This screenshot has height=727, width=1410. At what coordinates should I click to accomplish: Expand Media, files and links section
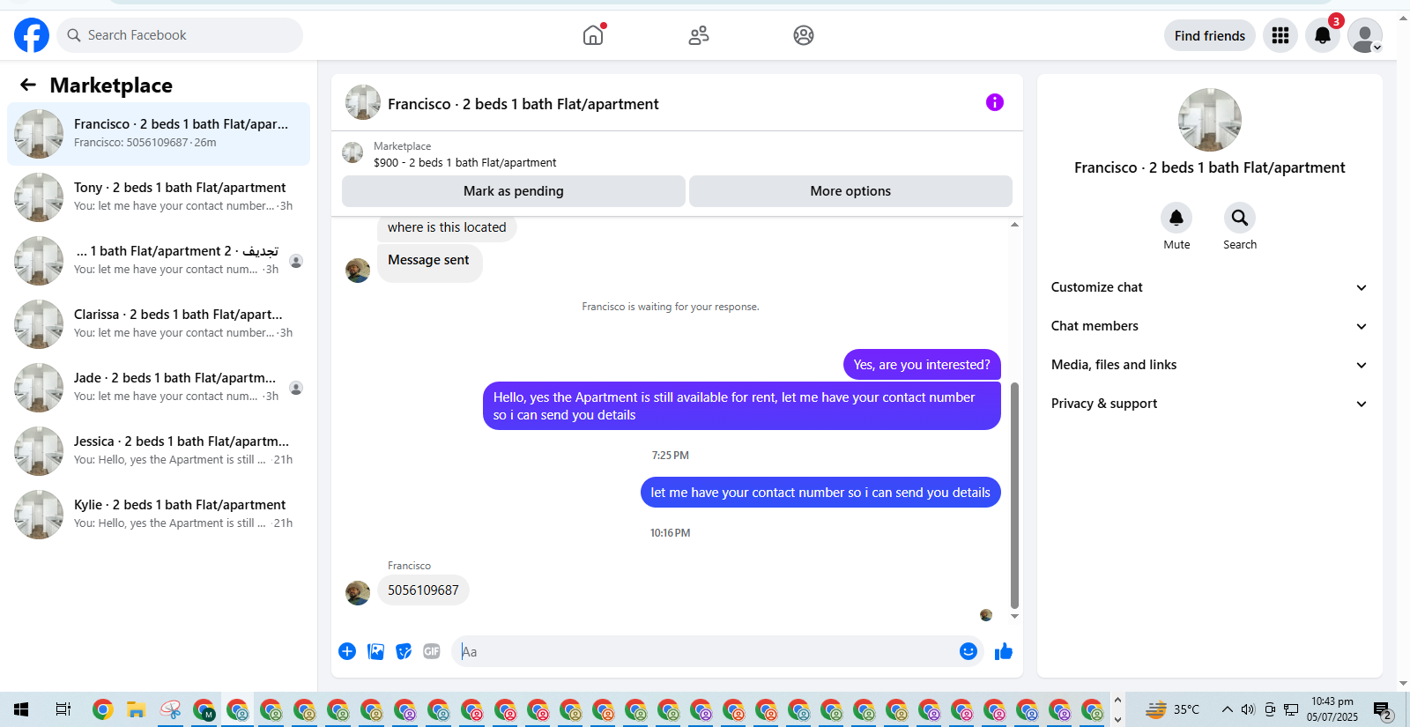click(1210, 365)
